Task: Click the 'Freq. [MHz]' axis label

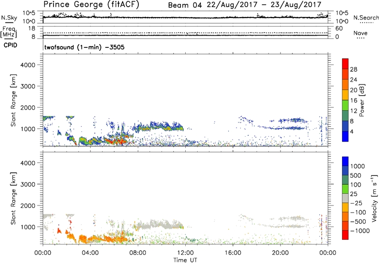Action: pyautogui.click(x=9, y=32)
